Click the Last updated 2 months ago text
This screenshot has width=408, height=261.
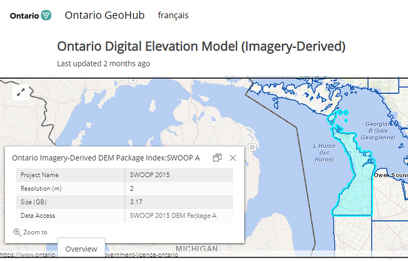(104, 64)
